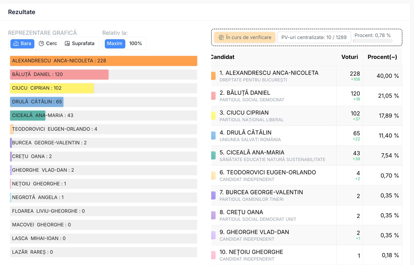The width and height of the screenshot is (414, 265).
Task: Click the yellow swatch beside Ciucu Ciprian
Action: [213, 116]
